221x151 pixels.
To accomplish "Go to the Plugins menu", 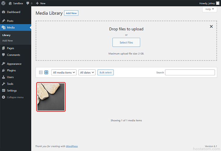I will pyautogui.click(x=11, y=70).
